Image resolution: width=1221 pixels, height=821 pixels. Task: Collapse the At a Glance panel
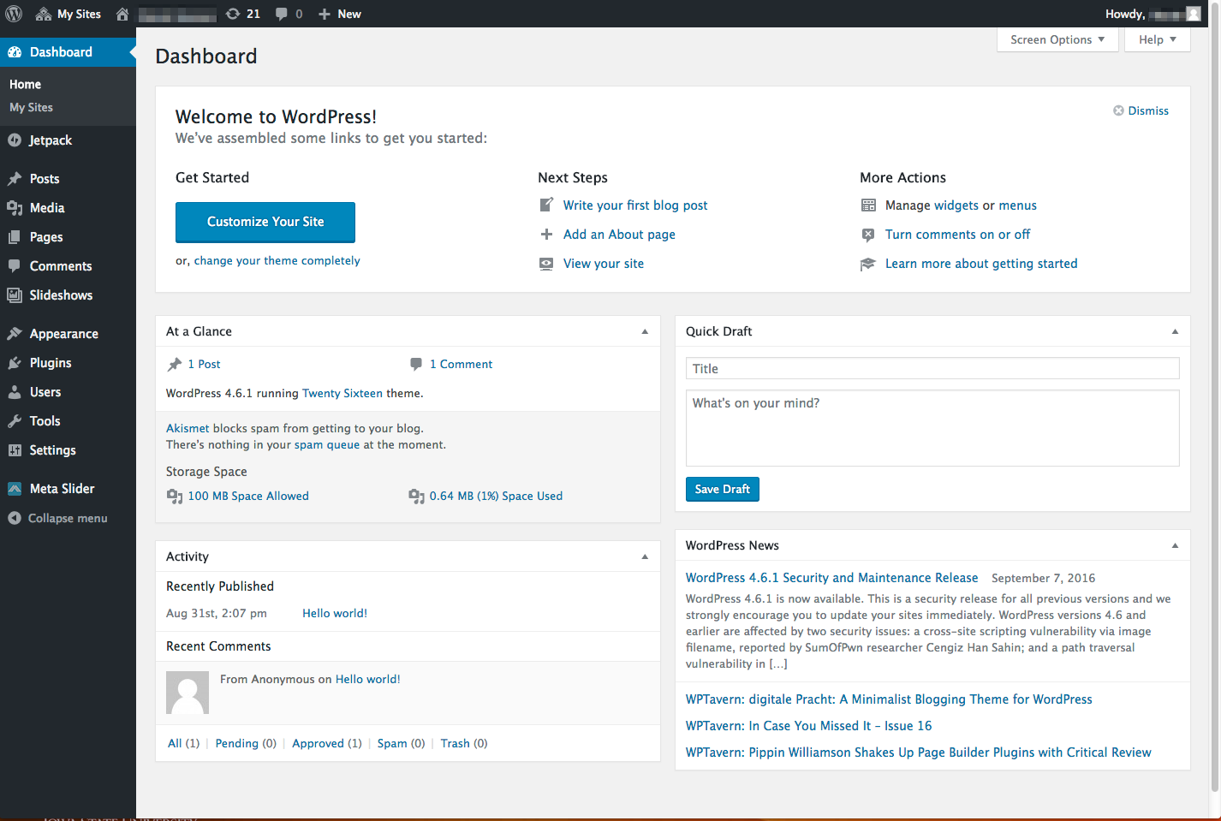pyautogui.click(x=645, y=331)
